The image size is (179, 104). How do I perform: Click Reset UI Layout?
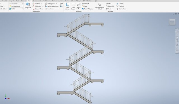pyautogui.click(x=88, y=9)
